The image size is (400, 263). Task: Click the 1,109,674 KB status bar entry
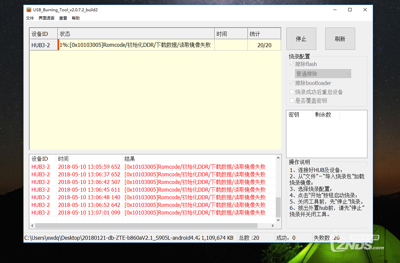click(218, 238)
